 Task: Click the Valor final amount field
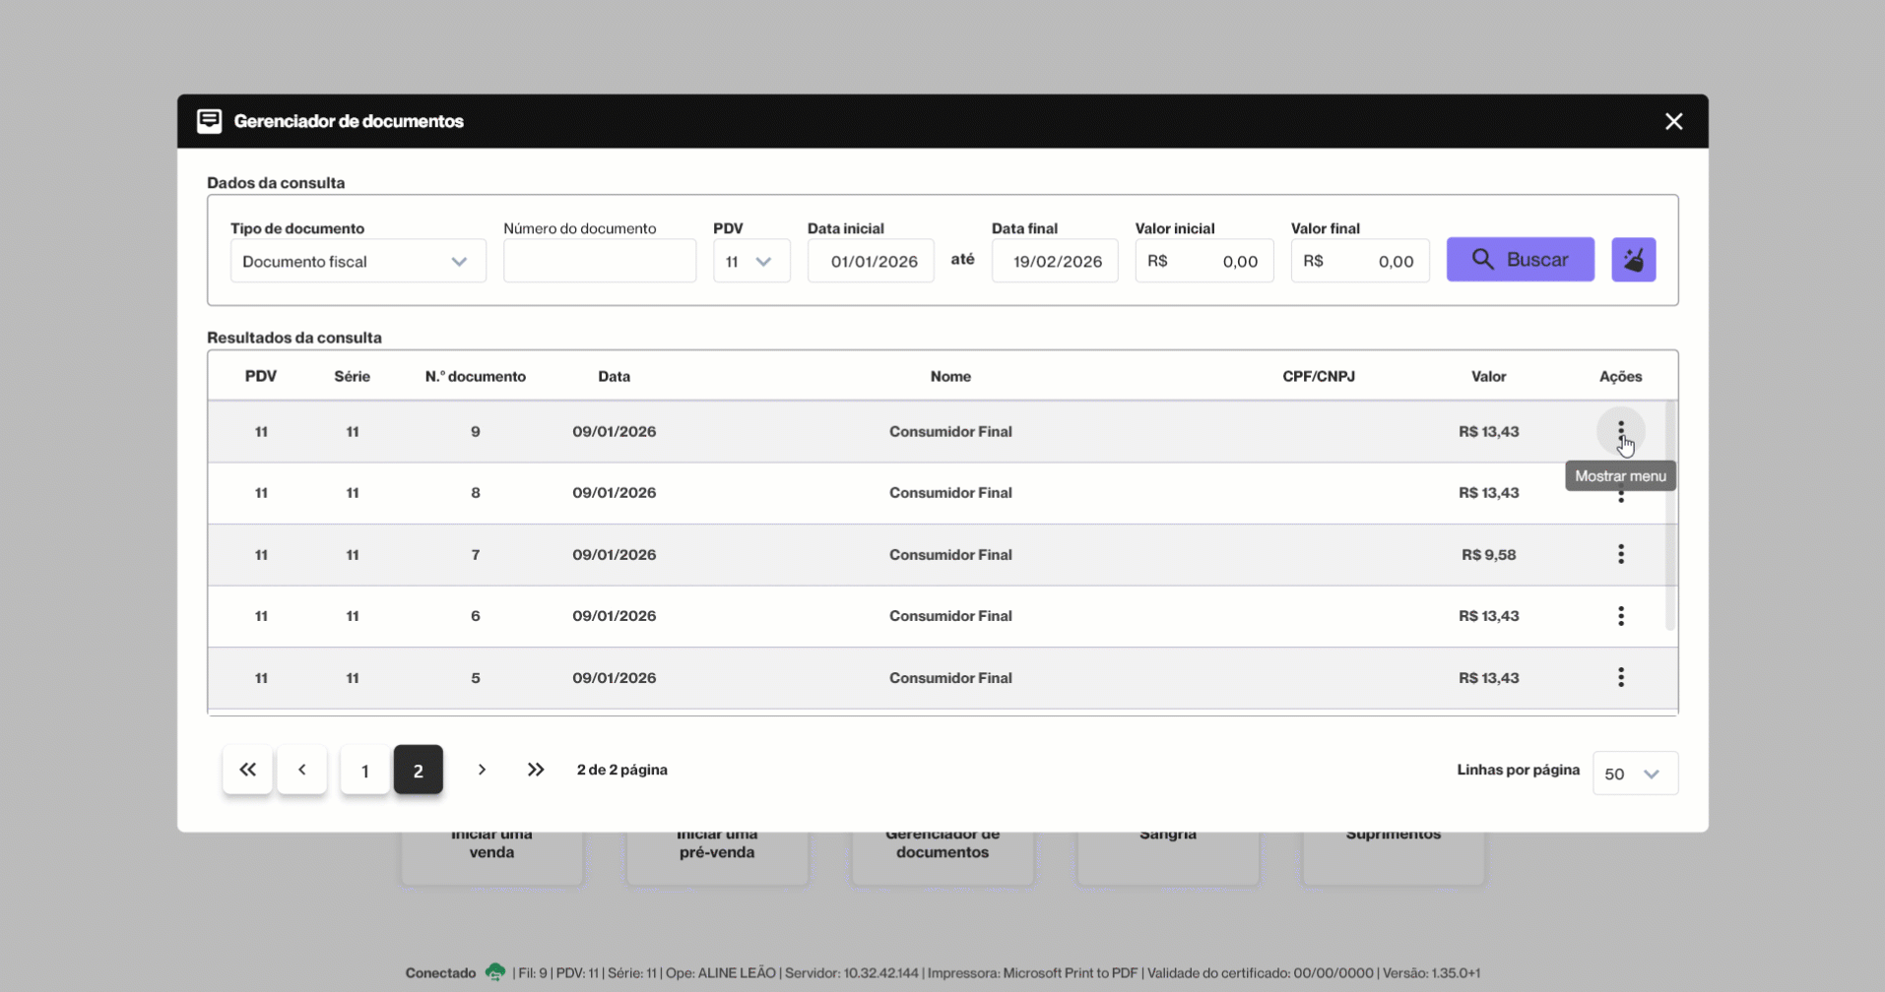pyautogui.click(x=1359, y=262)
